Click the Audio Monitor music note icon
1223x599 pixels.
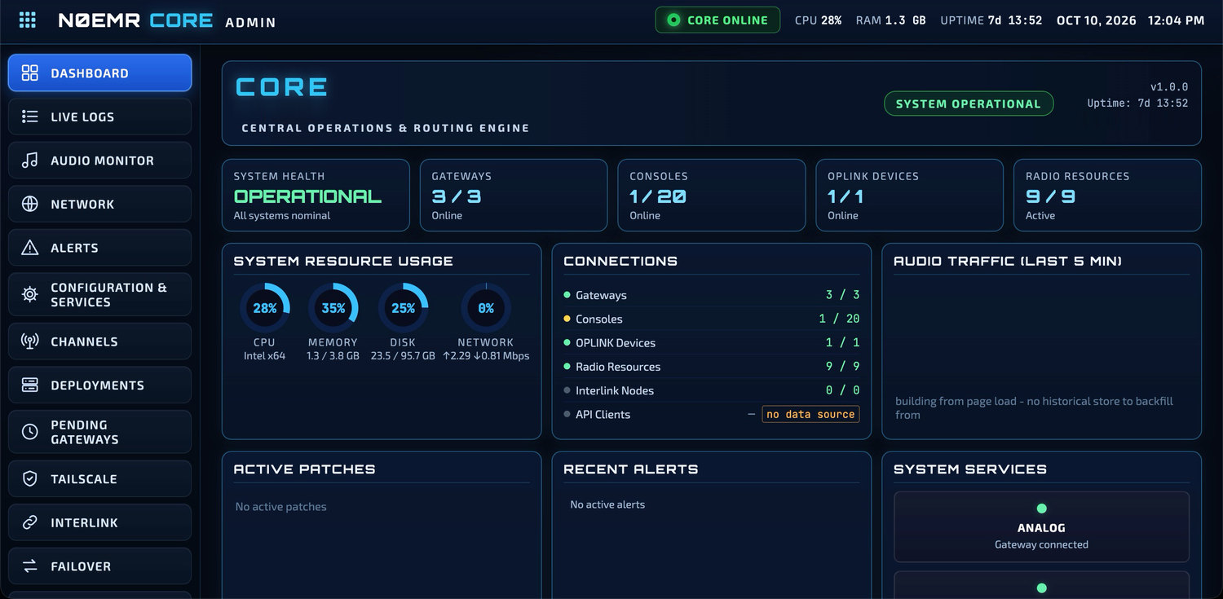pos(30,161)
